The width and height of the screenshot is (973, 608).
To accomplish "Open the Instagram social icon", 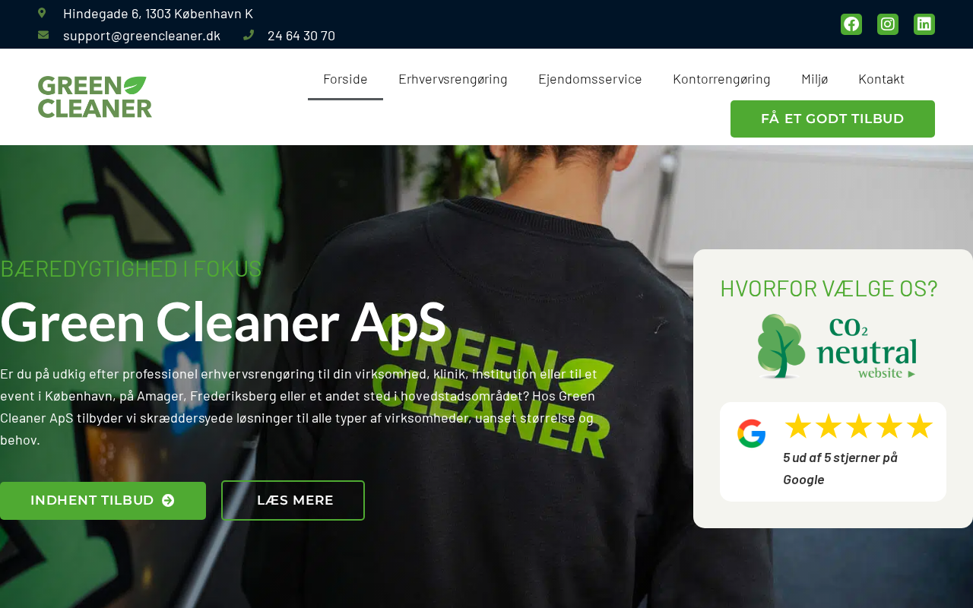I will [888, 24].
